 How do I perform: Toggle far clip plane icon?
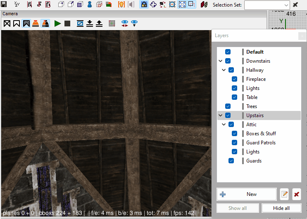click(80, 24)
